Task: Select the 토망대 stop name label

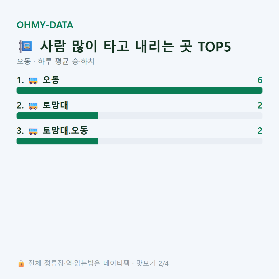Action: point(55,105)
